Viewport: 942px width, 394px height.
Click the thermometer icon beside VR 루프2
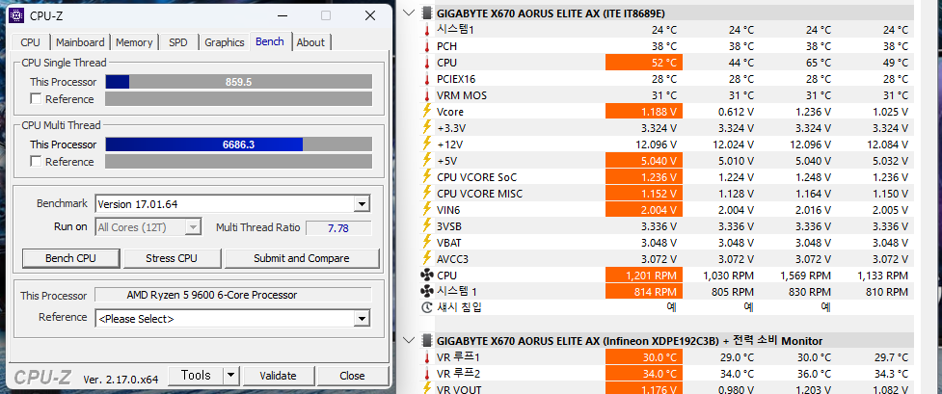427,373
